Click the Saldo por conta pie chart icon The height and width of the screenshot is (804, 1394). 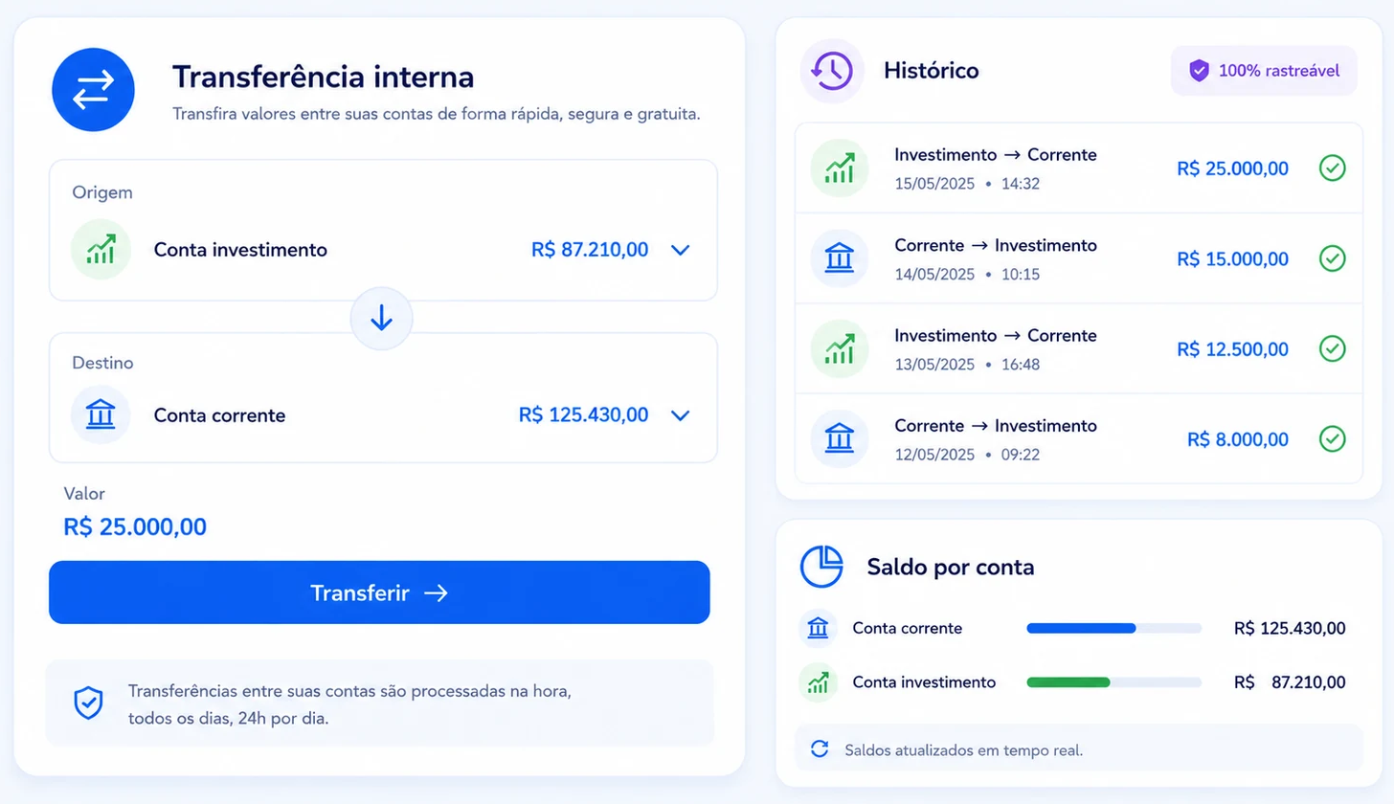click(x=821, y=567)
